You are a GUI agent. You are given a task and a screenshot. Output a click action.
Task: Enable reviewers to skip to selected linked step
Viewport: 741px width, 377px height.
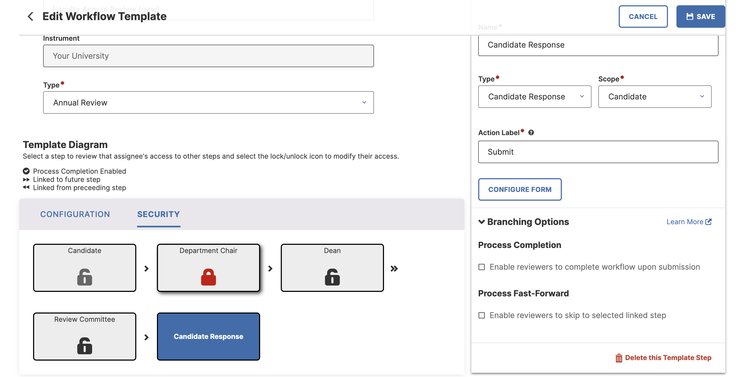click(x=482, y=315)
